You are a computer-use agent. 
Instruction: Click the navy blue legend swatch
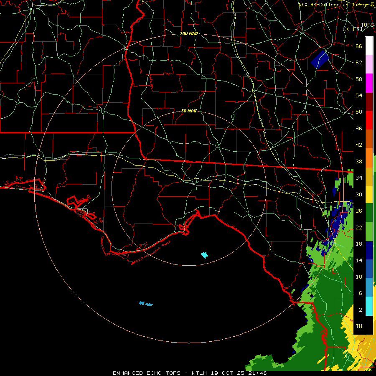369,250
